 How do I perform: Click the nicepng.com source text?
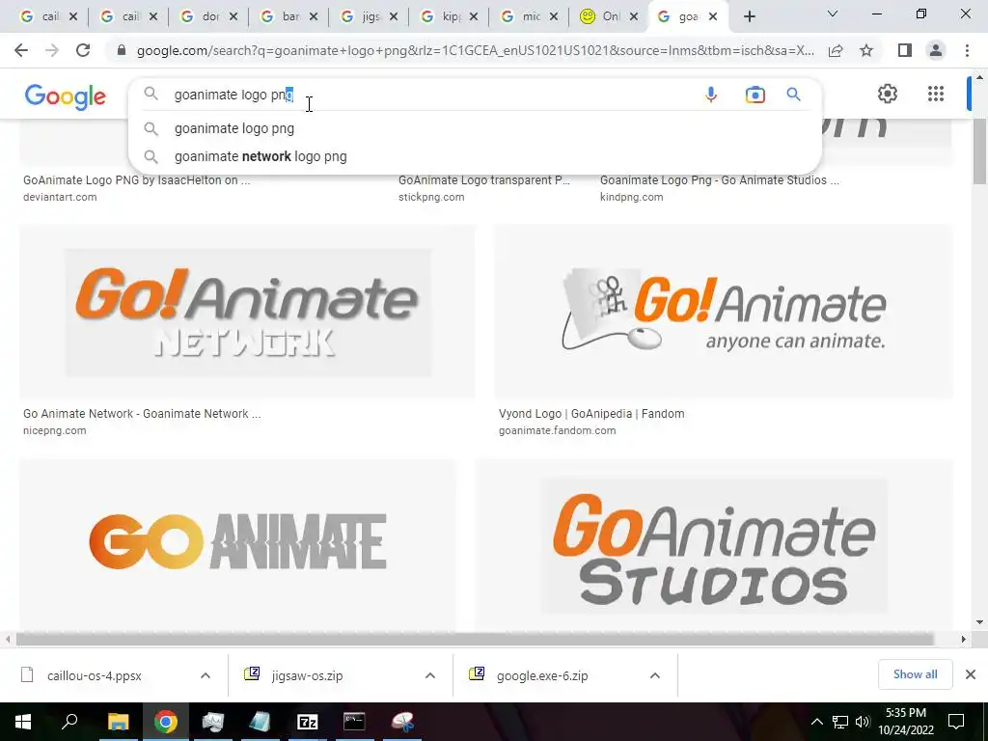[x=55, y=431]
